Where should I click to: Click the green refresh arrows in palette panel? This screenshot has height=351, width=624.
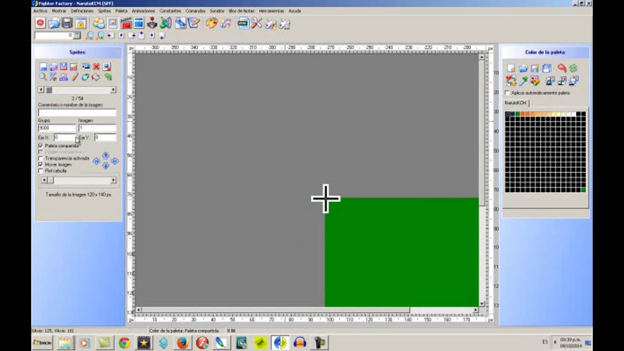[x=573, y=68]
